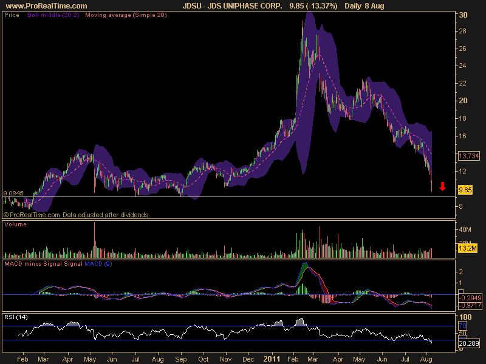Click the -0.2949 MACD histogram value box

tap(470, 298)
